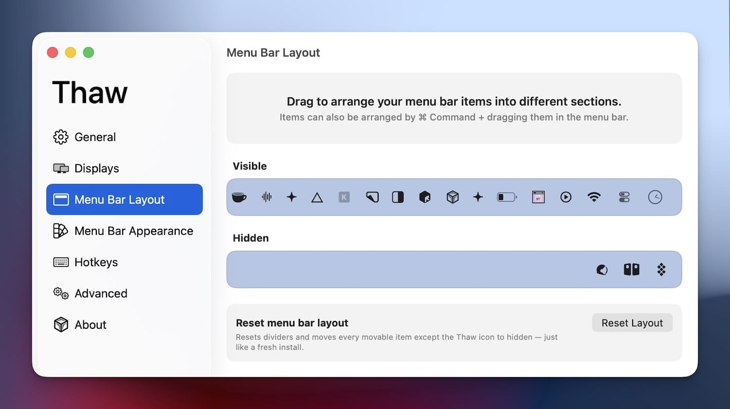
Task: Click the 'Resets dividers and moves every movable item' description
Action: click(397, 342)
